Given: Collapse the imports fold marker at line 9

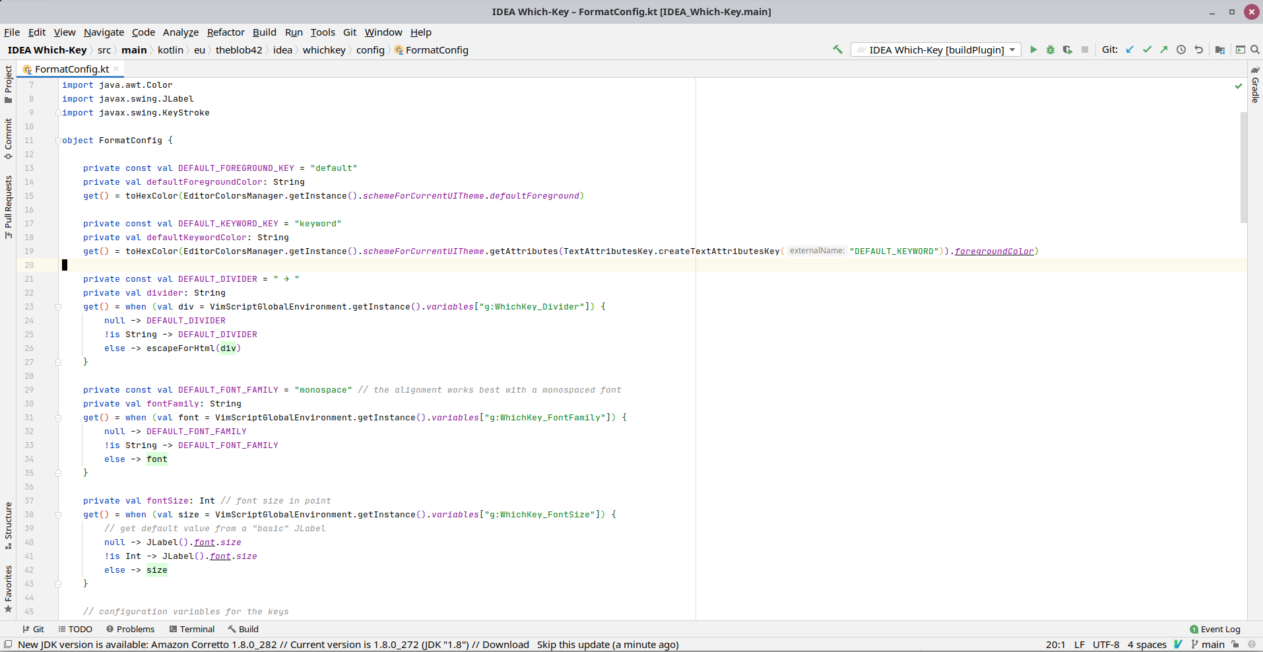Looking at the screenshot, I should (59, 113).
